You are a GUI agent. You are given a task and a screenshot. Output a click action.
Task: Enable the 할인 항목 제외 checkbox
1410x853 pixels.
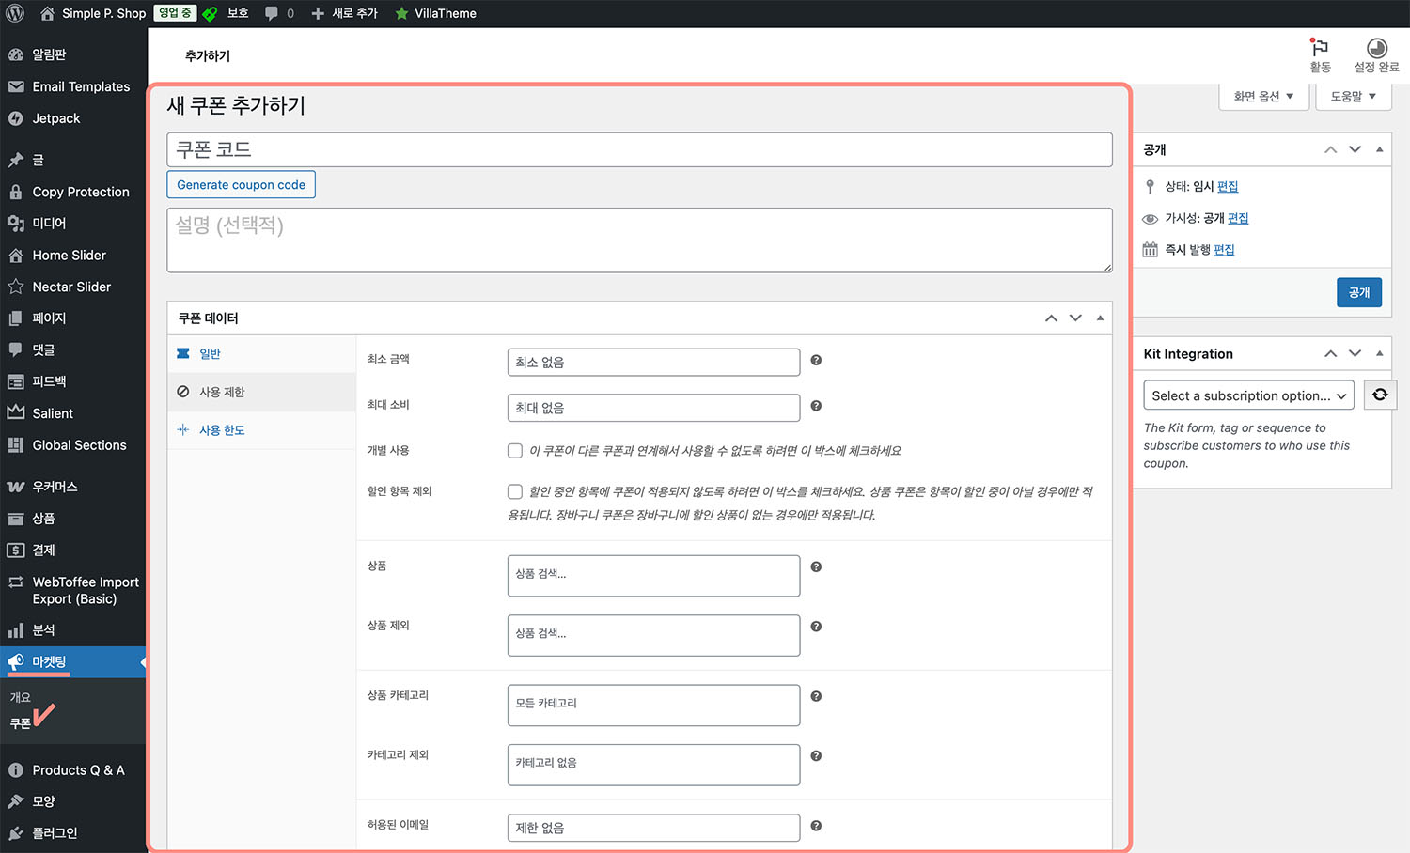click(515, 491)
